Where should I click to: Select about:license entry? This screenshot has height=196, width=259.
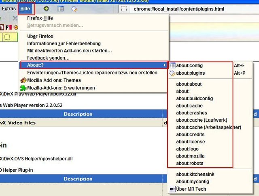click(210, 142)
